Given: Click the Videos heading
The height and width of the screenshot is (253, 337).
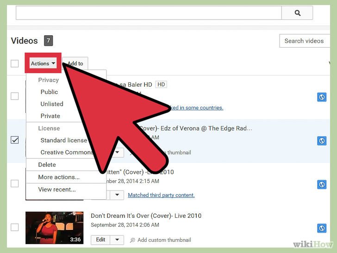Looking at the screenshot, I should click(24, 40).
